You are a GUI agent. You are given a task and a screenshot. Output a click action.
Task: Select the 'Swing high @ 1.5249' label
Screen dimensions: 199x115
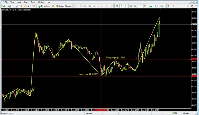point(116,58)
